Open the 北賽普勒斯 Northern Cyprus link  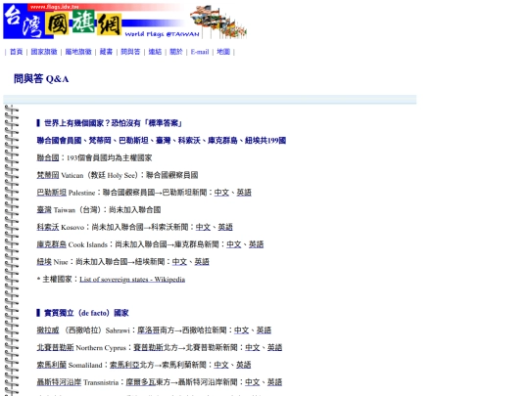pyautogui.click(x=55, y=347)
